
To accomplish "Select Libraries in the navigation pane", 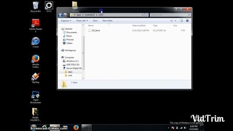I will click(68, 29).
